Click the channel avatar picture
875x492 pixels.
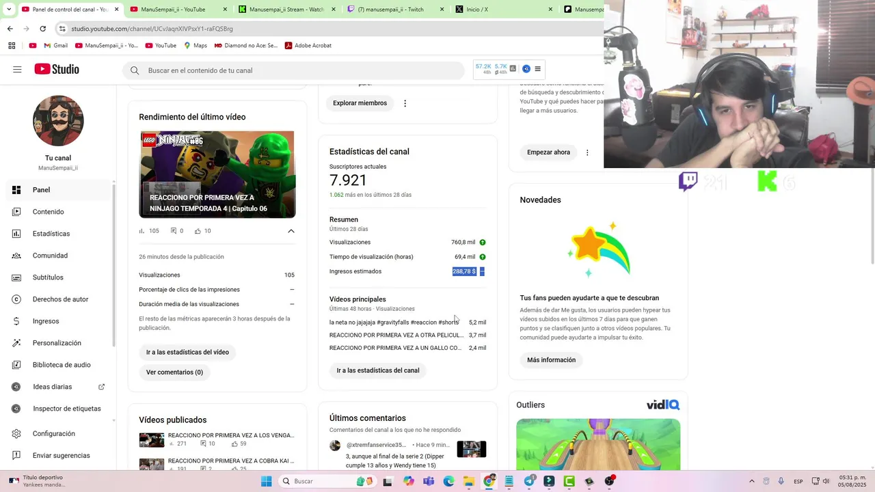58,121
